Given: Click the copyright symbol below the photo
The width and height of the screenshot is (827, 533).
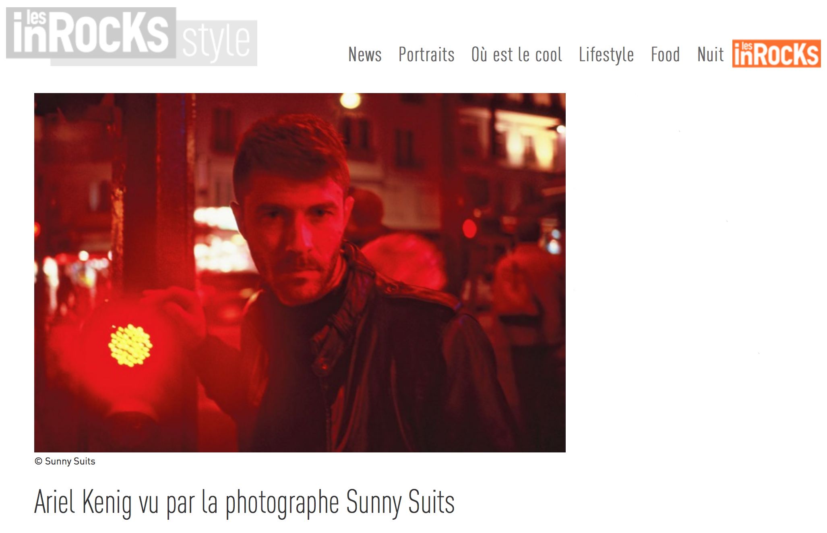Looking at the screenshot, I should [38, 461].
